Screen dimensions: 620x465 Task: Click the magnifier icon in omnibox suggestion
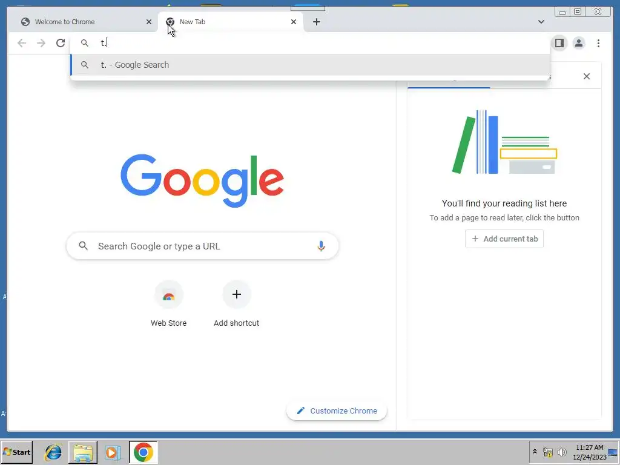pyautogui.click(x=85, y=64)
